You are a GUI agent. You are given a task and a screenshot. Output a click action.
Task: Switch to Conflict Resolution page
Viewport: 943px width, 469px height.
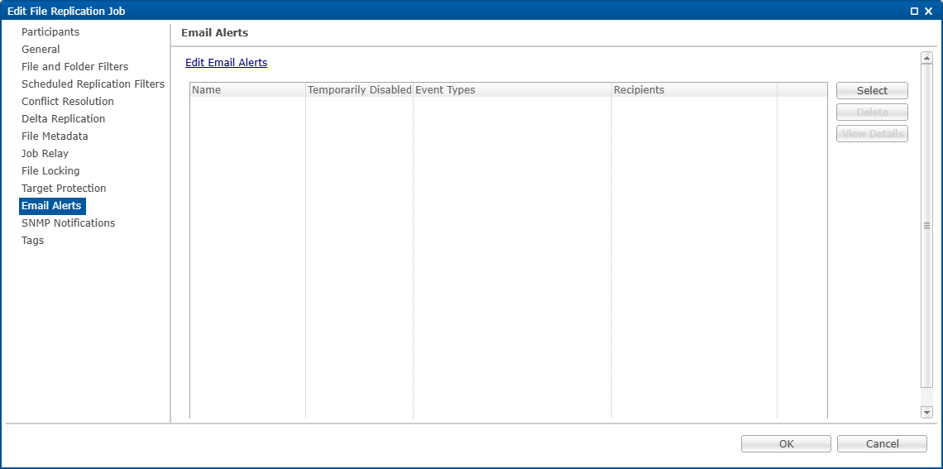point(68,102)
